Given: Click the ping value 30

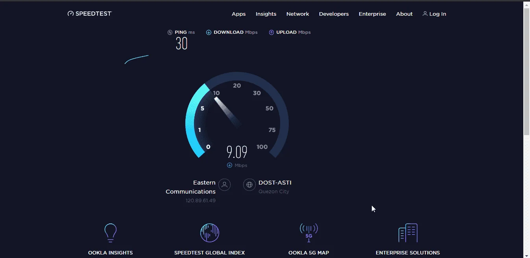Looking at the screenshot, I should coord(181,43).
